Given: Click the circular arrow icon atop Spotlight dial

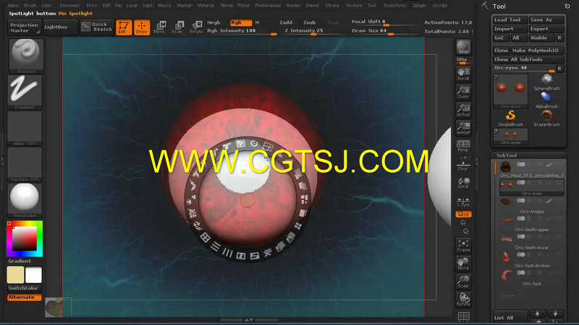Looking at the screenshot, I should pyautogui.click(x=254, y=143).
